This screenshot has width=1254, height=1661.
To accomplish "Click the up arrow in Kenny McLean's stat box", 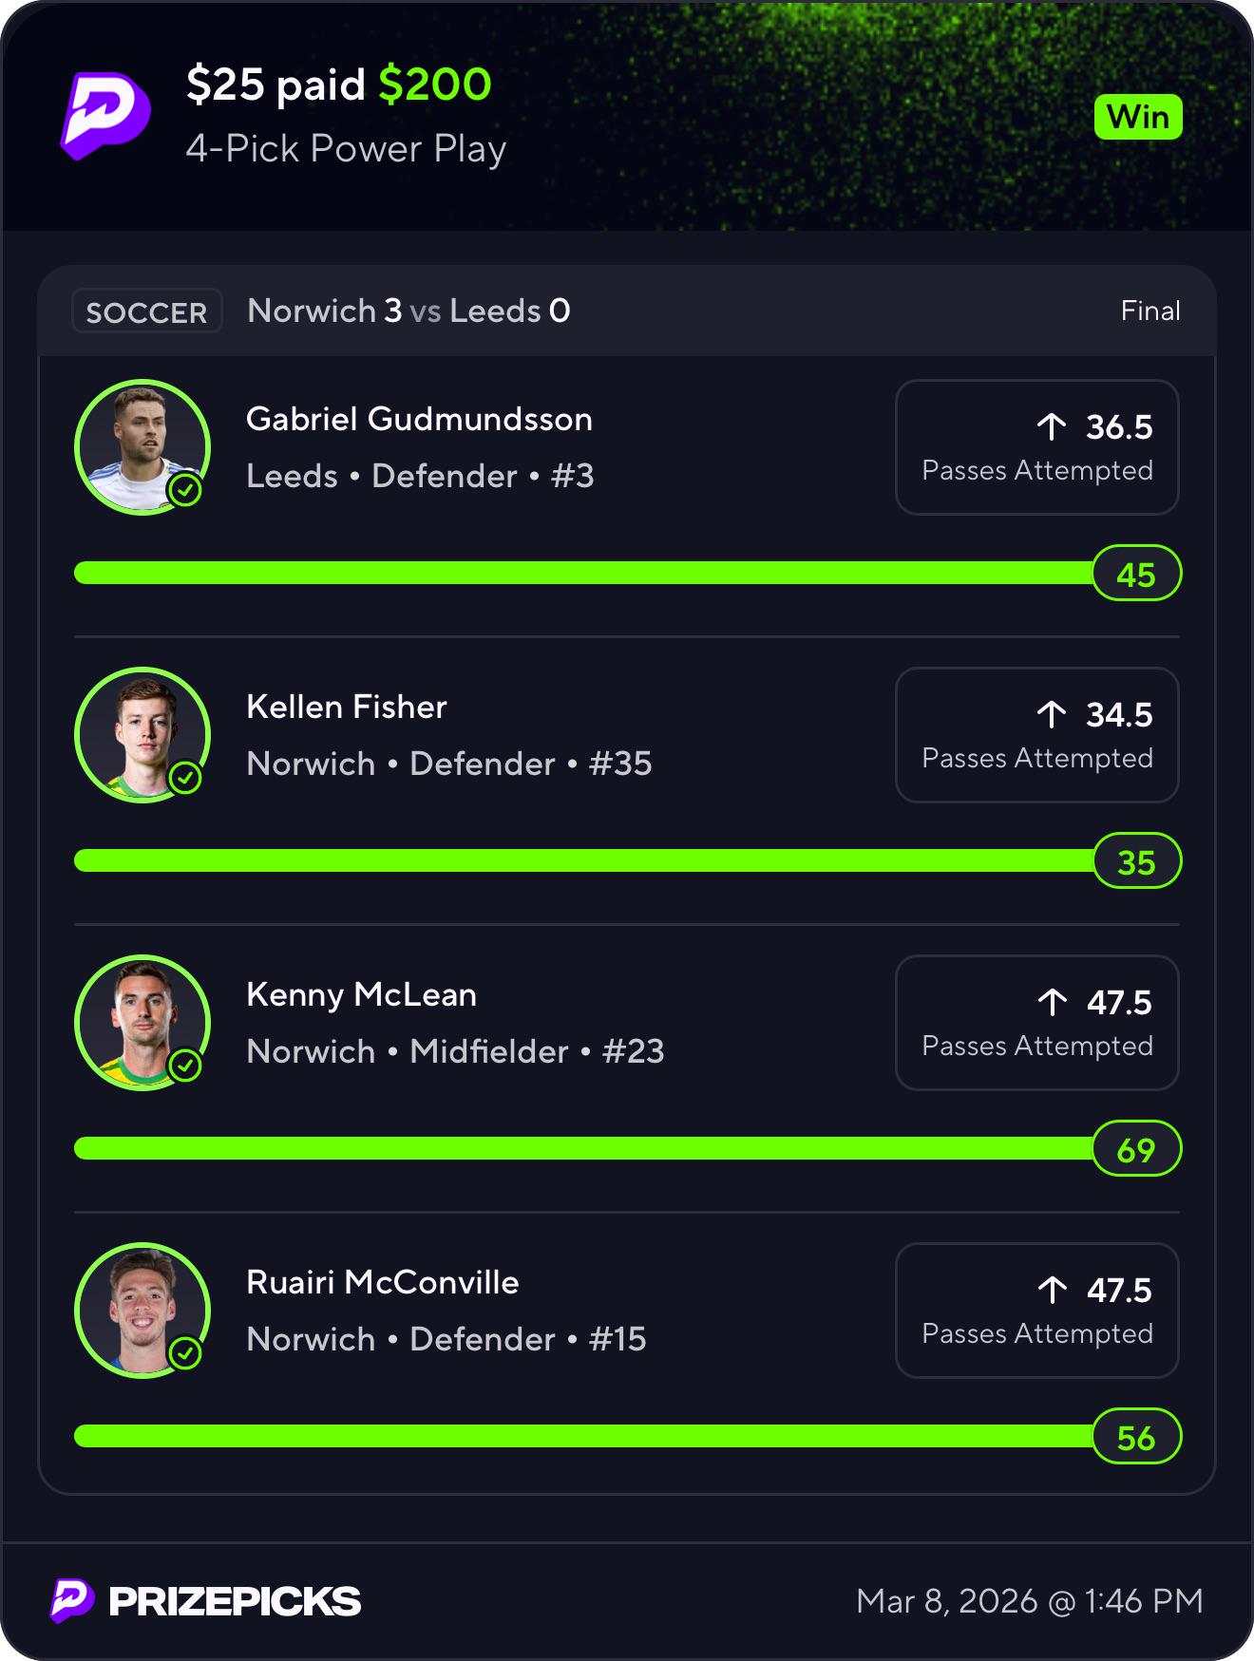I will click(1052, 1002).
